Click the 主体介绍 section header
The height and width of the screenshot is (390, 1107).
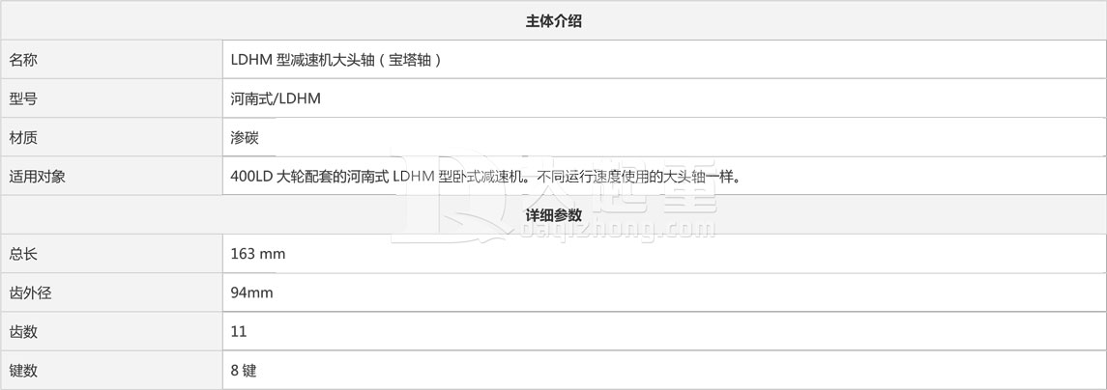tap(553, 21)
